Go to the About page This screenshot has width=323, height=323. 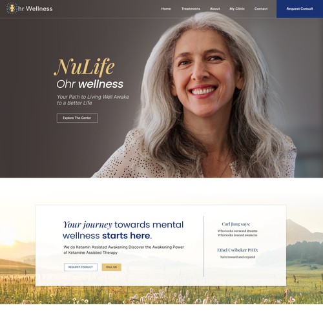(215, 9)
